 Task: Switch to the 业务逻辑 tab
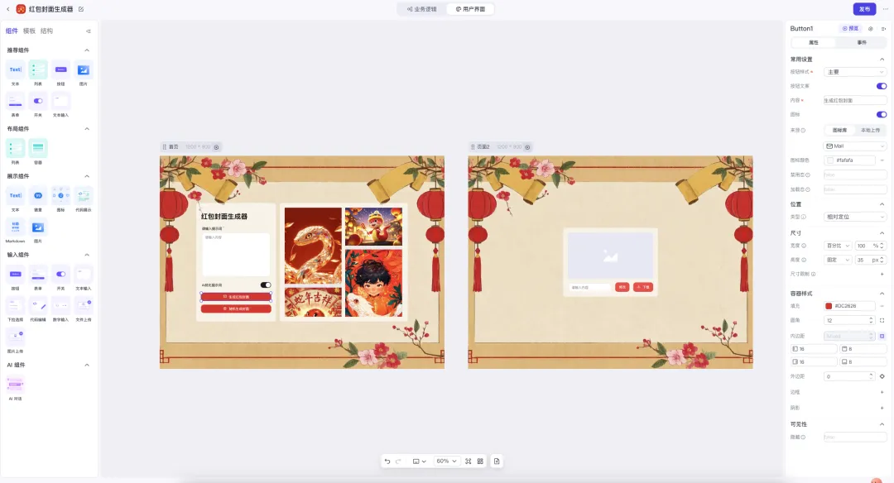(x=422, y=9)
